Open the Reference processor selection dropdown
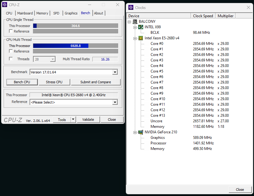Viewport: 254px width, 196px height. tap(115, 102)
